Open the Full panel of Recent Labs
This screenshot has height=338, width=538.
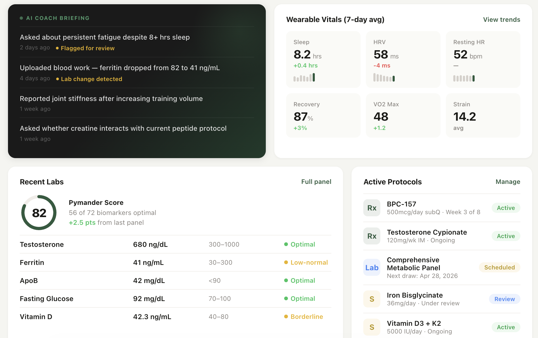coord(316,181)
